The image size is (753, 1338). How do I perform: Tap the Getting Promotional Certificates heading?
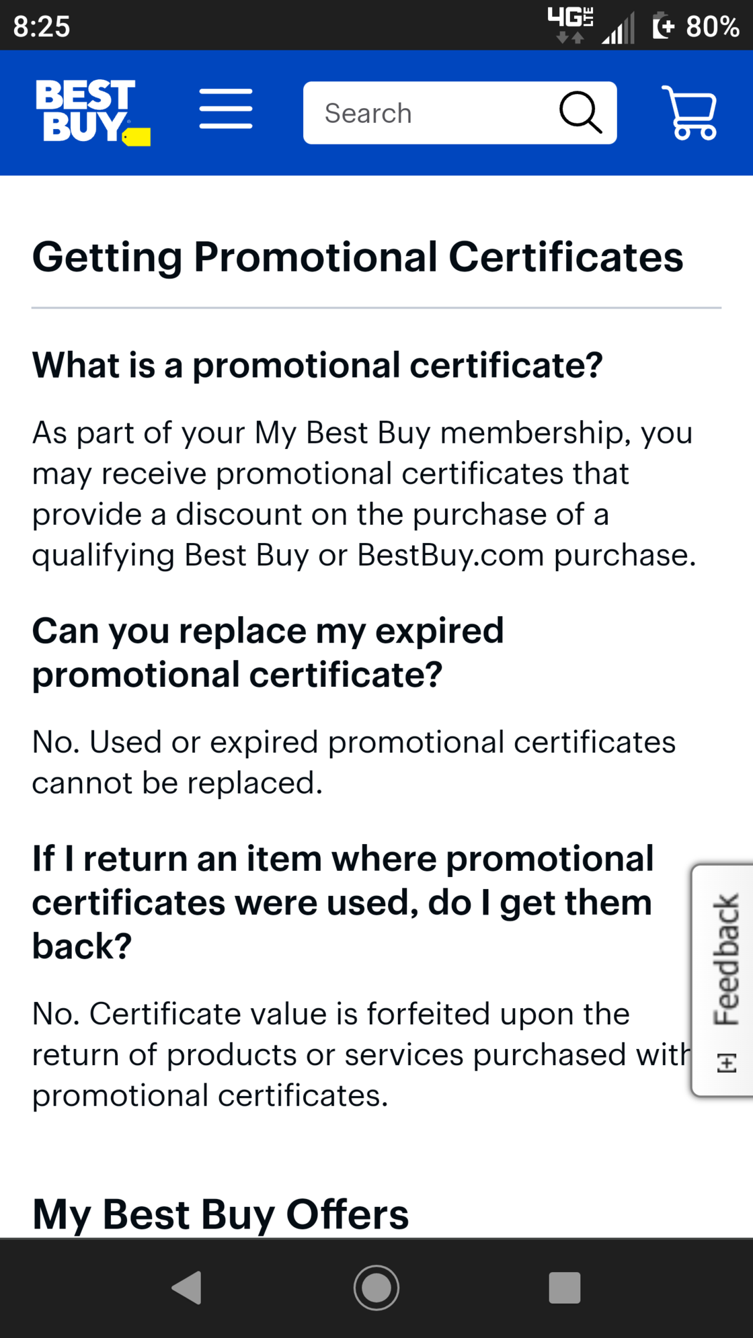click(358, 257)
